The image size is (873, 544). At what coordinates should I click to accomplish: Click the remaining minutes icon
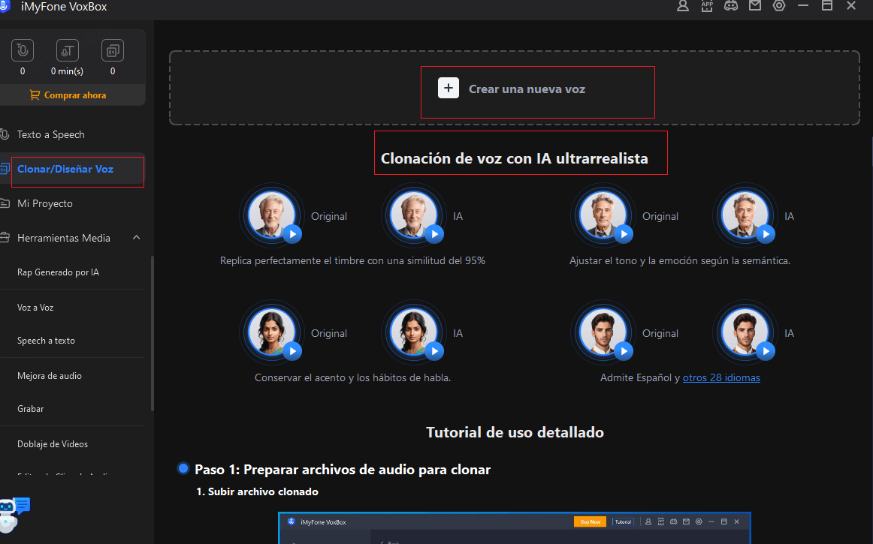point(68,50)
